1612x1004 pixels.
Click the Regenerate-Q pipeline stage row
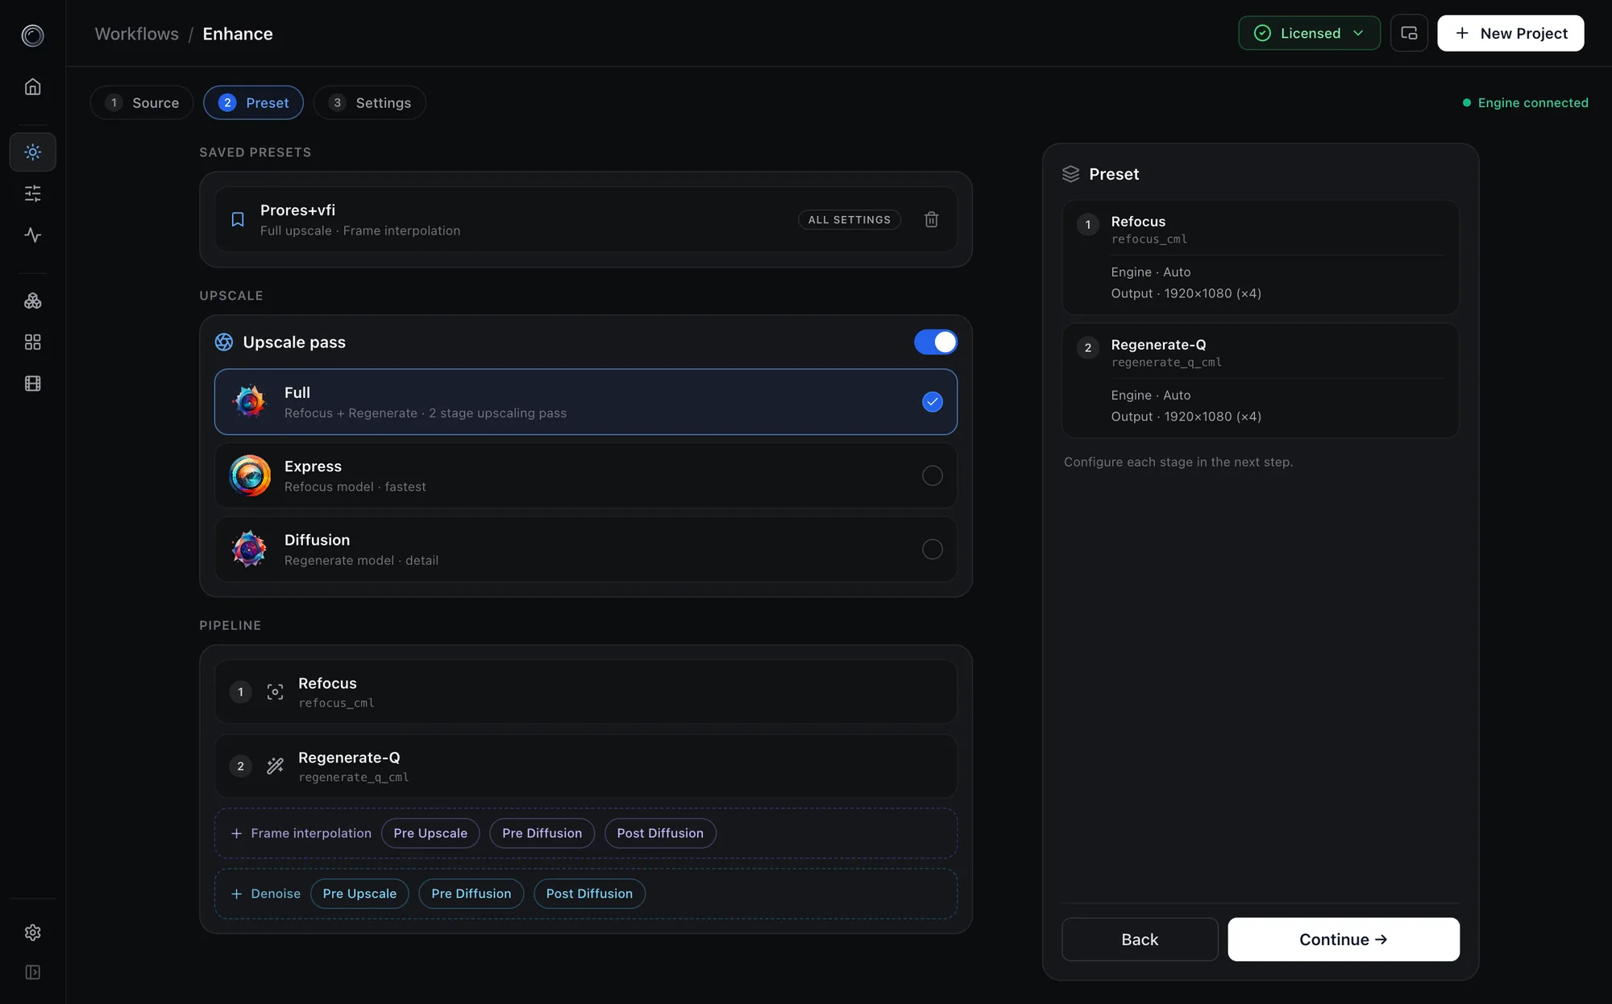pyautogui.click(x=586, y=766)
